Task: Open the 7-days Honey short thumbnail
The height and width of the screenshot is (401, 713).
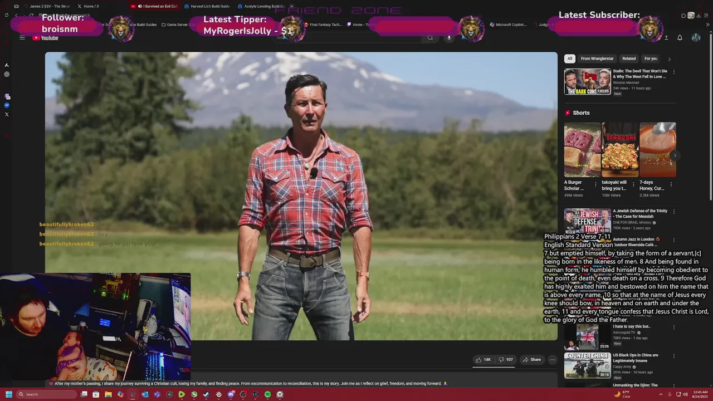Action: tap(658, 150)
